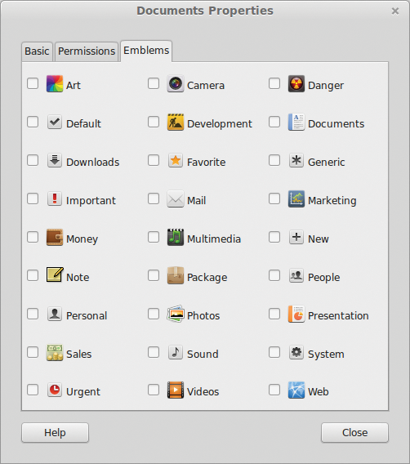Screen dimensions: 410x464
Task: Select the Multimedia music clapper icon
Action: point(176,238)
